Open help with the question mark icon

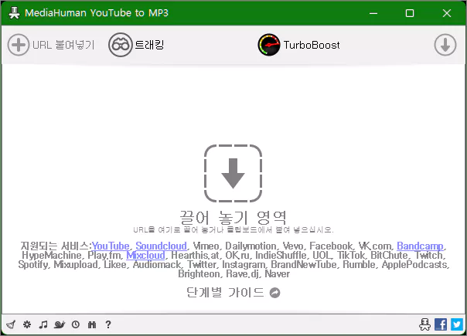pyautogui.click(x=108, y=324)
